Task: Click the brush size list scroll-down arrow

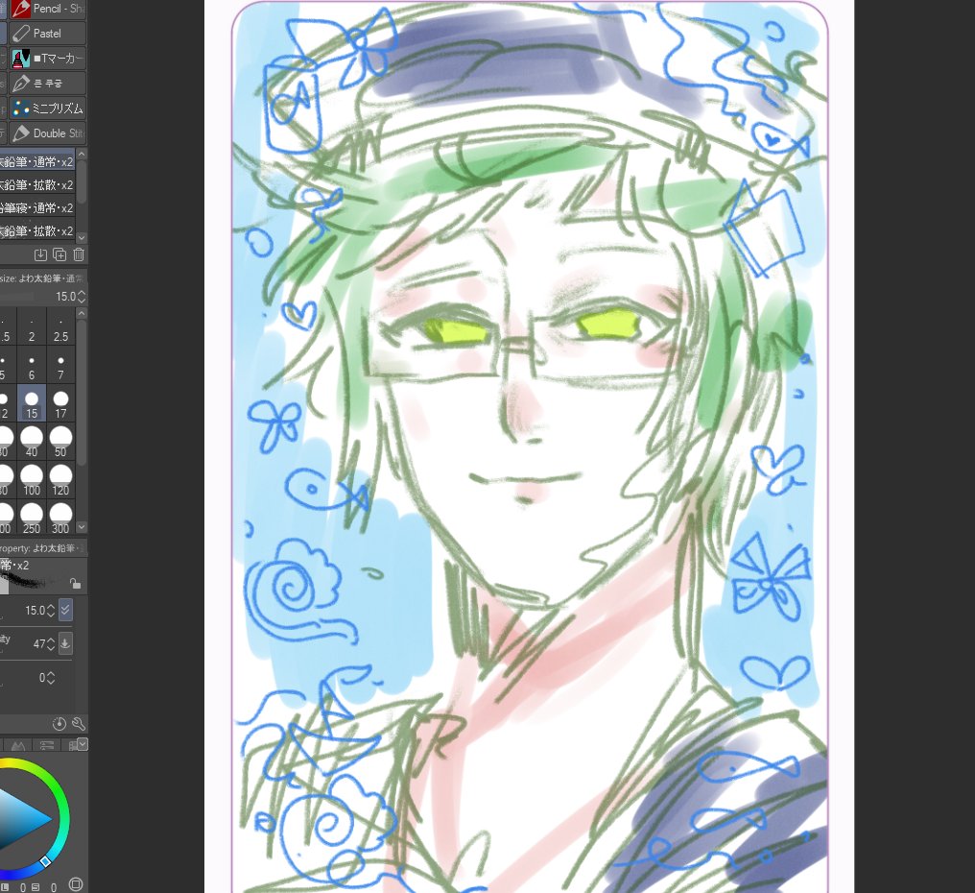Action: 82,528
